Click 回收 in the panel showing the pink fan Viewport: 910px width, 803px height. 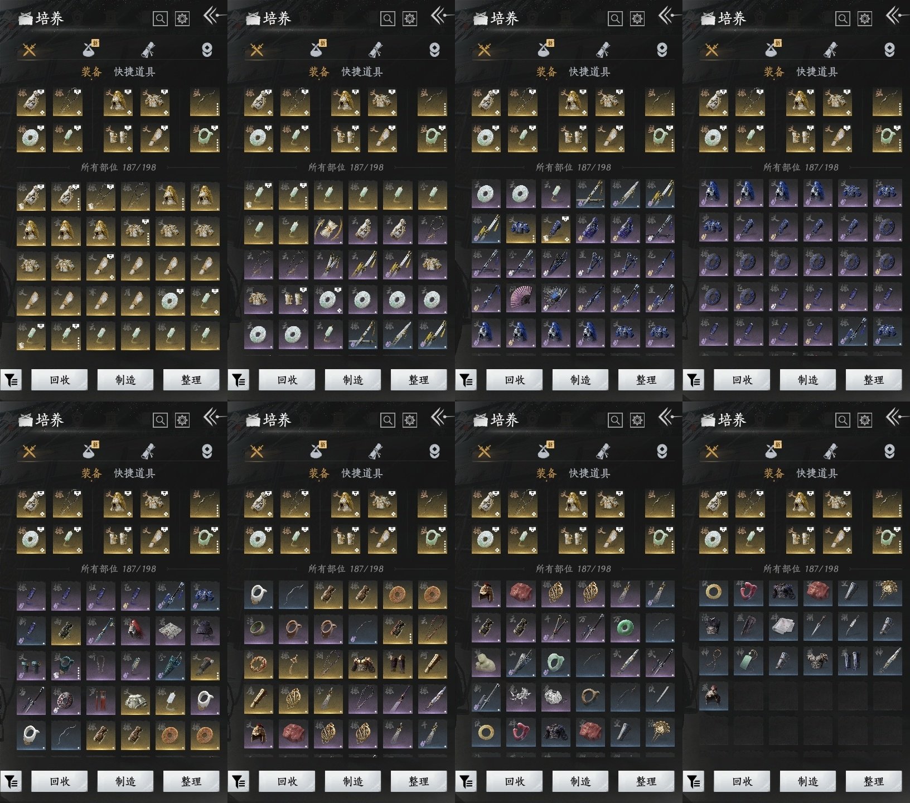[x=515, y=380]
